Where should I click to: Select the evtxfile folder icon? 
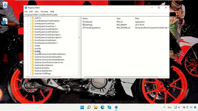click(x=33, y=49)
